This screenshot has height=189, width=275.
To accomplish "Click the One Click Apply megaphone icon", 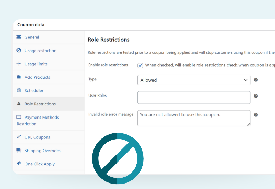I will (19, 164).
